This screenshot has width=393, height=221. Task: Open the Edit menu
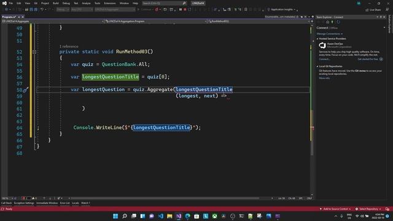point(19,3)
